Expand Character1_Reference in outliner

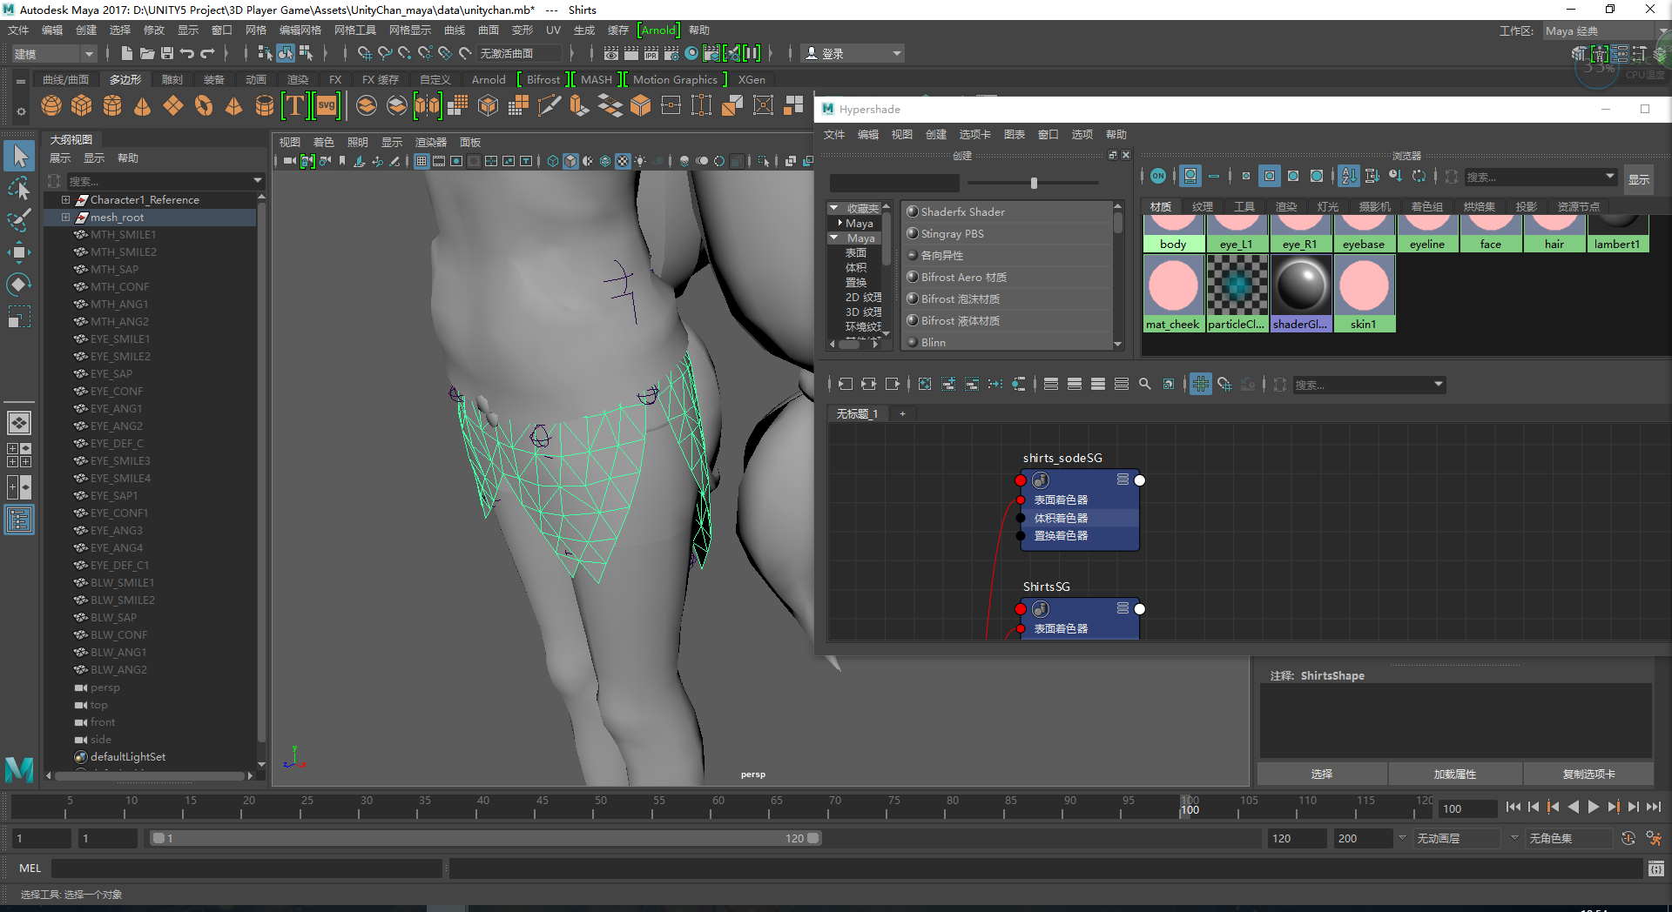(x=65, y=199)
